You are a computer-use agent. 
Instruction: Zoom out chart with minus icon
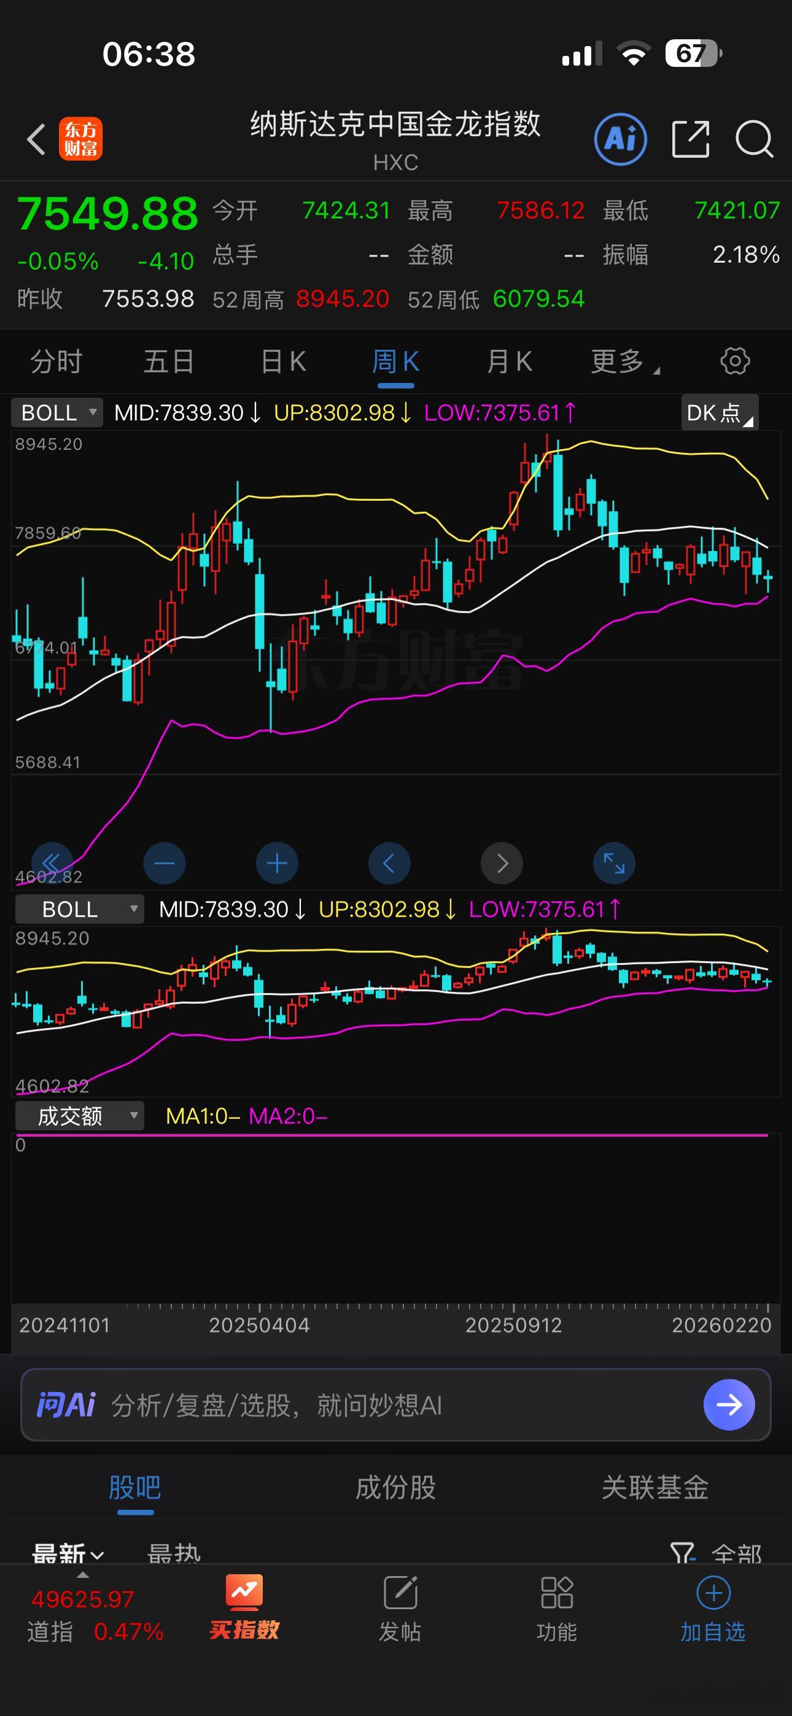pyautogui.click(x=164, y=864)
